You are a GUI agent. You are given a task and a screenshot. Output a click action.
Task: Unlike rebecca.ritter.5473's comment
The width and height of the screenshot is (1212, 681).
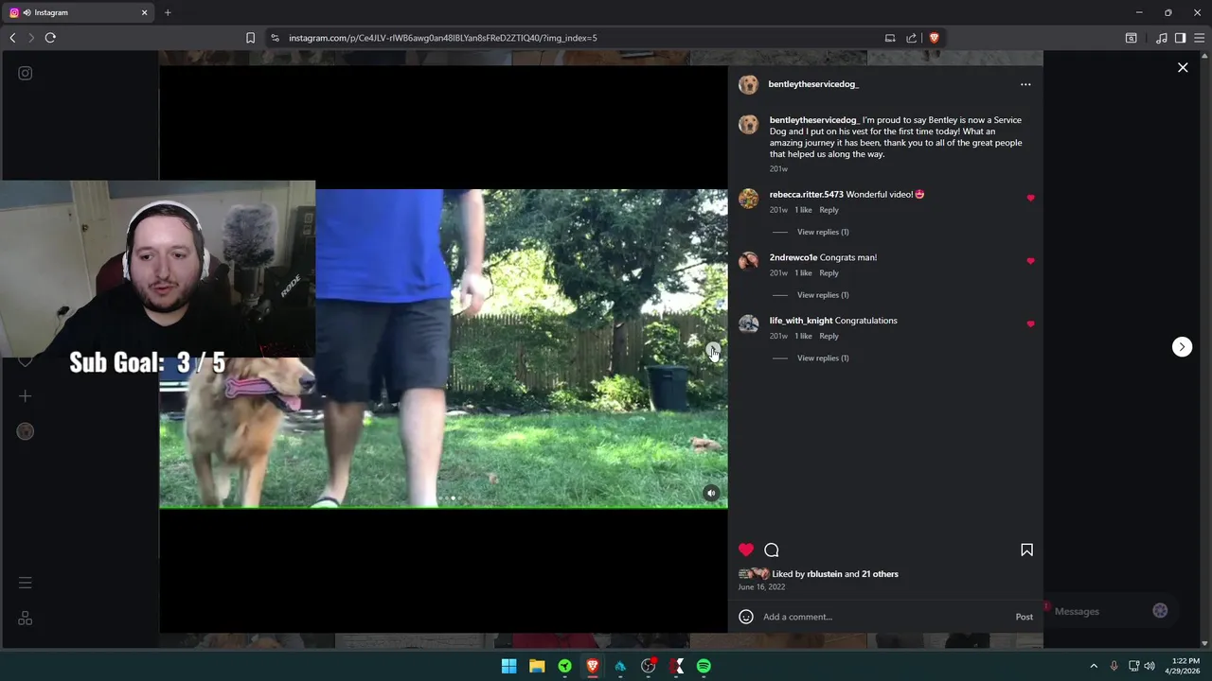pos(1030,198)
